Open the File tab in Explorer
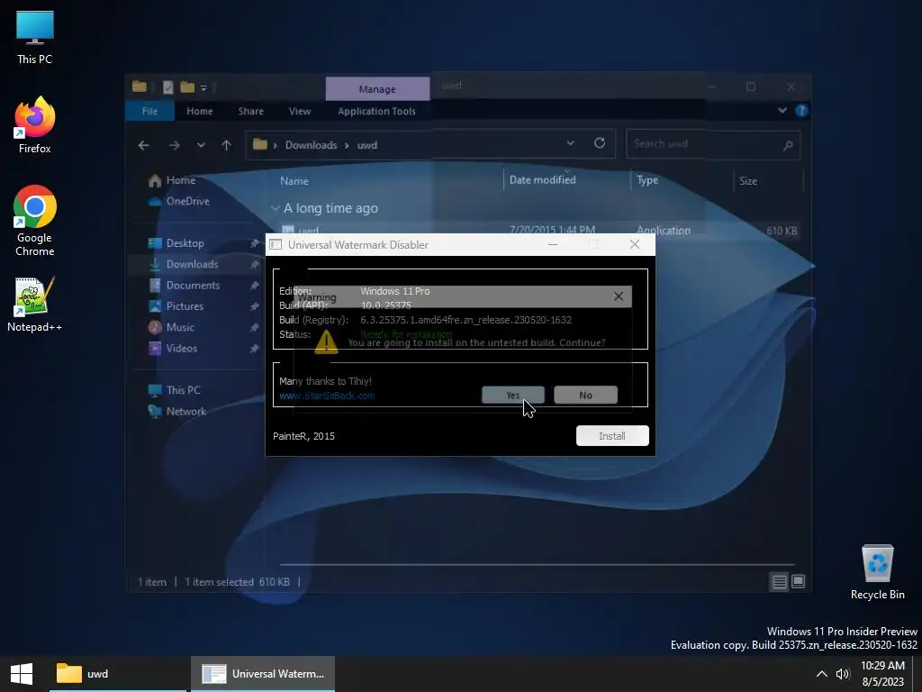Screen dimensions: 922x692 point(150,111)
